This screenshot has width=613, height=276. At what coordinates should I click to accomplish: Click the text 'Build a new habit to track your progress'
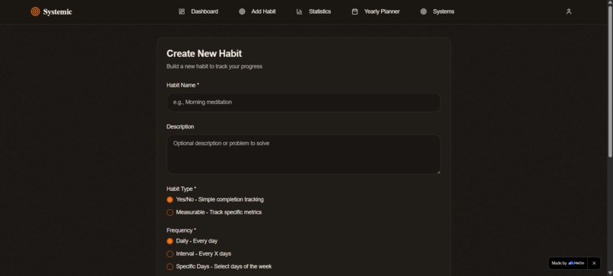pos(214,66)
